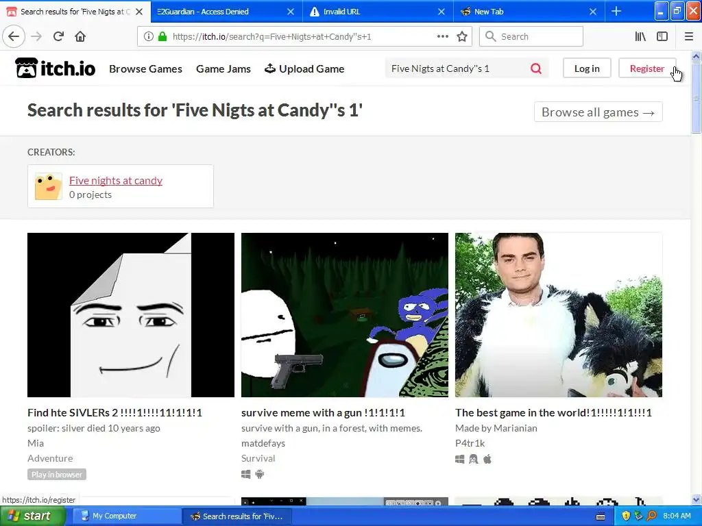
Task: Open the Firefox library icon
Action: [640, 37]
